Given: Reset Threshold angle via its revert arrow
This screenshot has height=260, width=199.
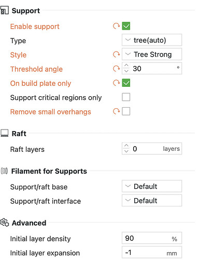Looking at the screenshot, I should click(x=117, y=69).
